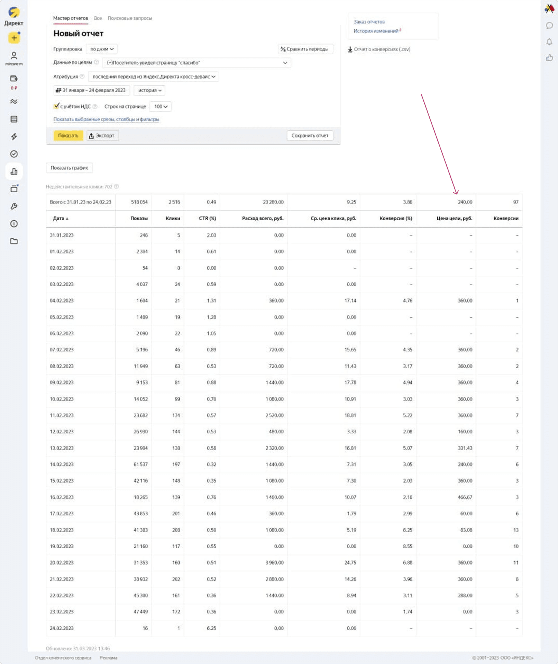Open statistics bar chart icon in sidebar
The height and width of the screenshot is (664, 558).
click(x=14, y=171)
